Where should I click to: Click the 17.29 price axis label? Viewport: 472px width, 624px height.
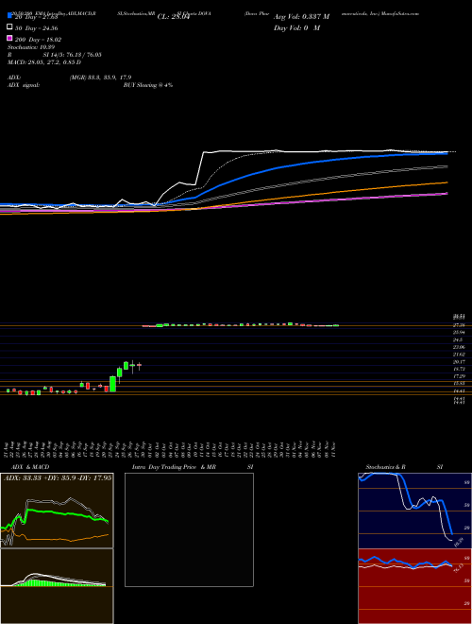(459, 376)
